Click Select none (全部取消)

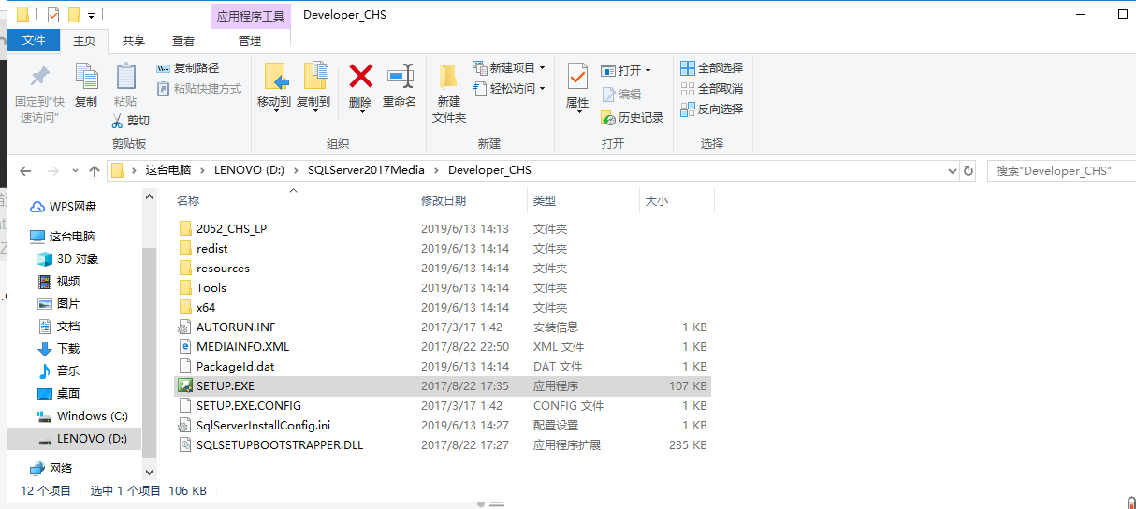711,89
